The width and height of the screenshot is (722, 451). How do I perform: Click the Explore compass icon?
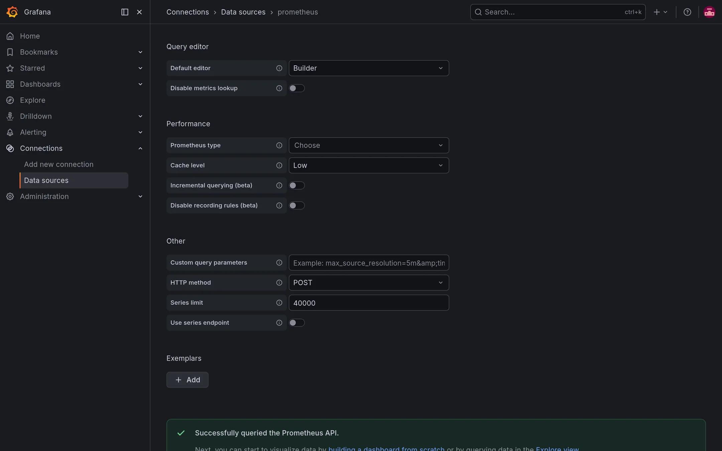10,100
